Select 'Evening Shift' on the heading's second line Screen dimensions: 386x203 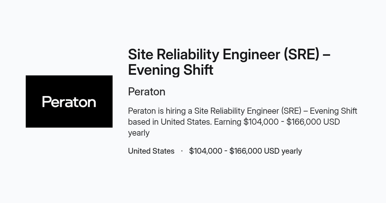[170, 70]
